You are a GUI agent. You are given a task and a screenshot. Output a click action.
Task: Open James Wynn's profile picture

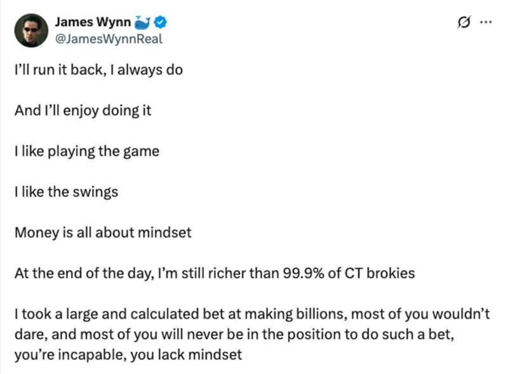pyautogui.click(x=31, y=30)
